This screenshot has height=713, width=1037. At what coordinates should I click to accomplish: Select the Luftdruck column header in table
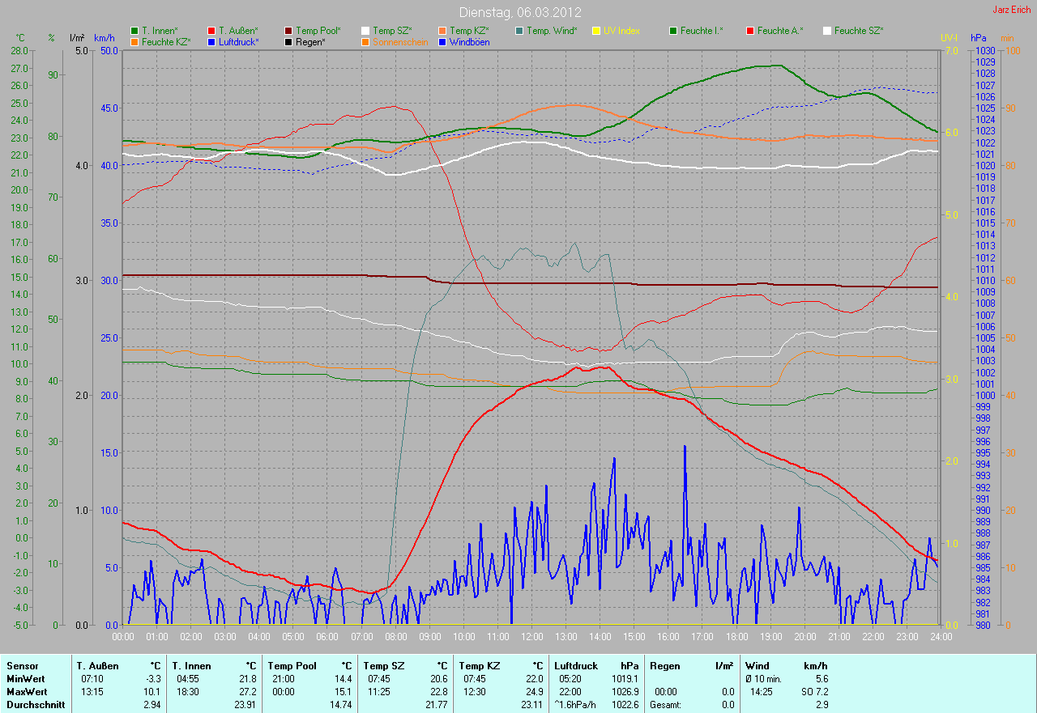576,666
